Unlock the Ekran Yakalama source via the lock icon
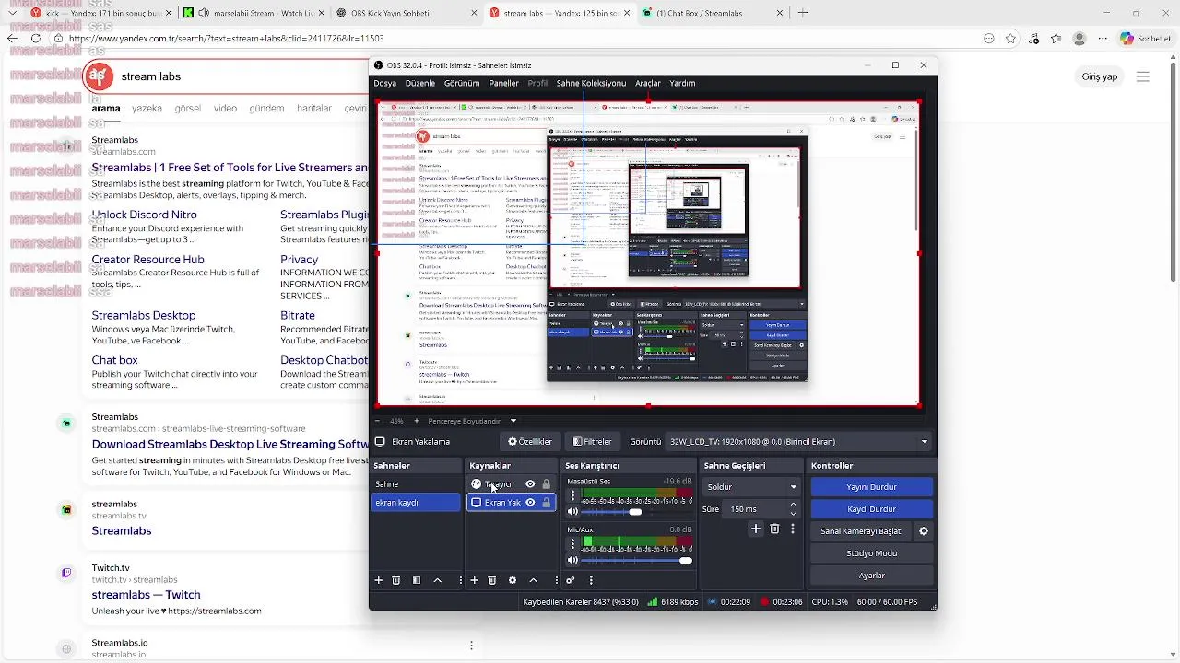The height and width of the screenshot is (663, 1180). click(x=547, y=503)
